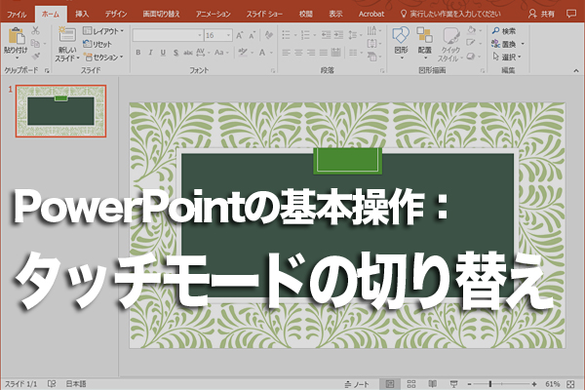Toggle Justify paragraph alignment

324,53
